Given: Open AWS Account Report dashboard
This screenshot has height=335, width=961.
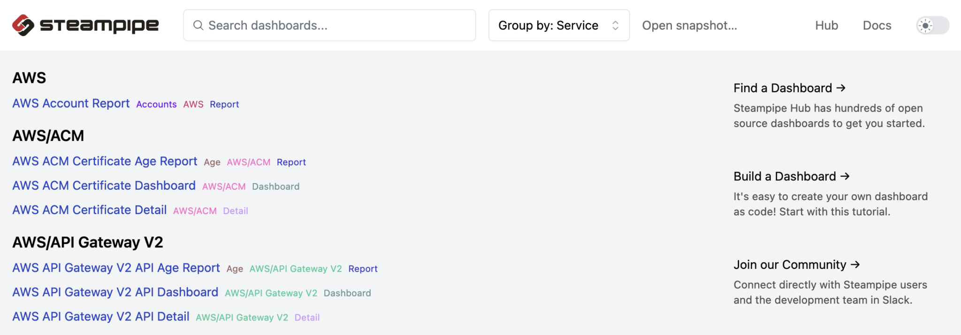Looking at the screenshot, I should (x=71, y=104).
